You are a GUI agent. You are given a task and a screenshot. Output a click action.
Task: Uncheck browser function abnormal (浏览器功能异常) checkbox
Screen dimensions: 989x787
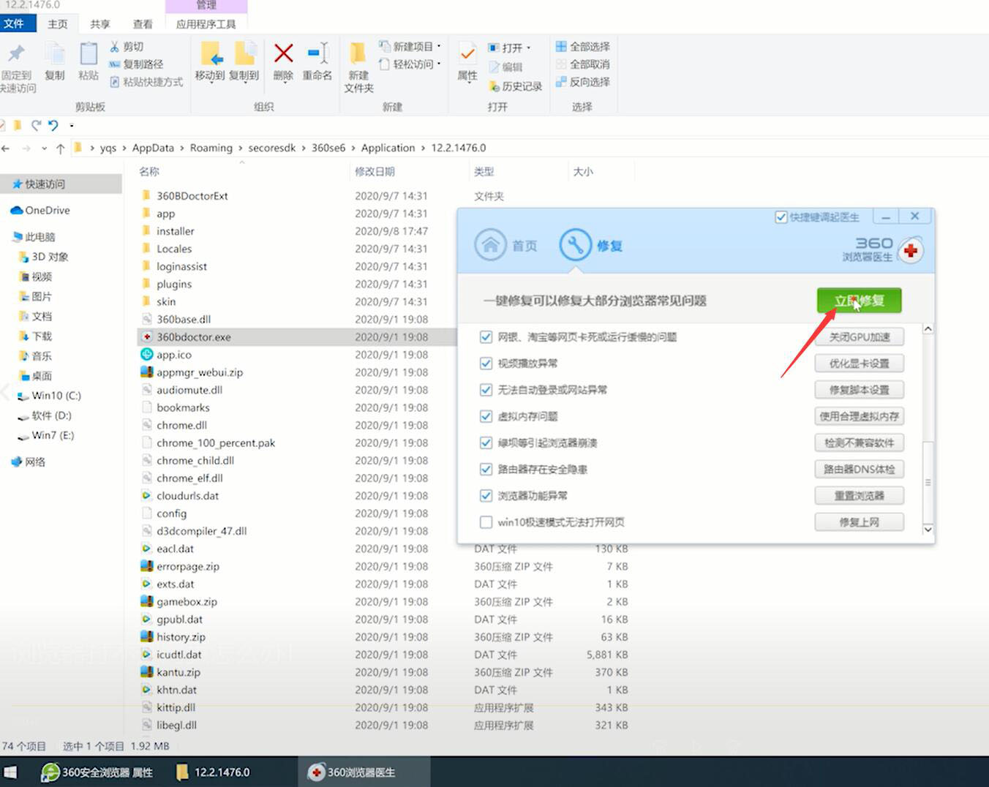coord(486,495)
